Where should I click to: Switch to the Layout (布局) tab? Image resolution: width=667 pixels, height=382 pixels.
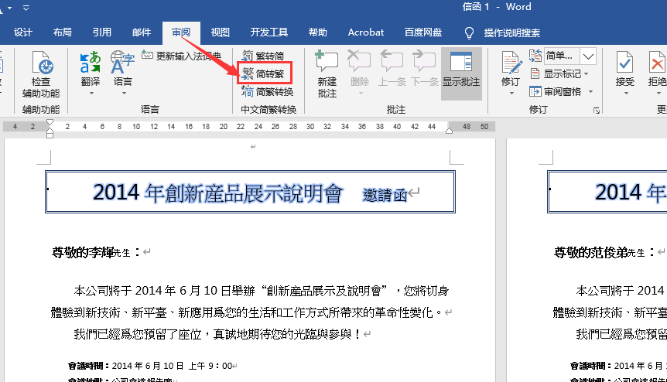tap(63, 32)
